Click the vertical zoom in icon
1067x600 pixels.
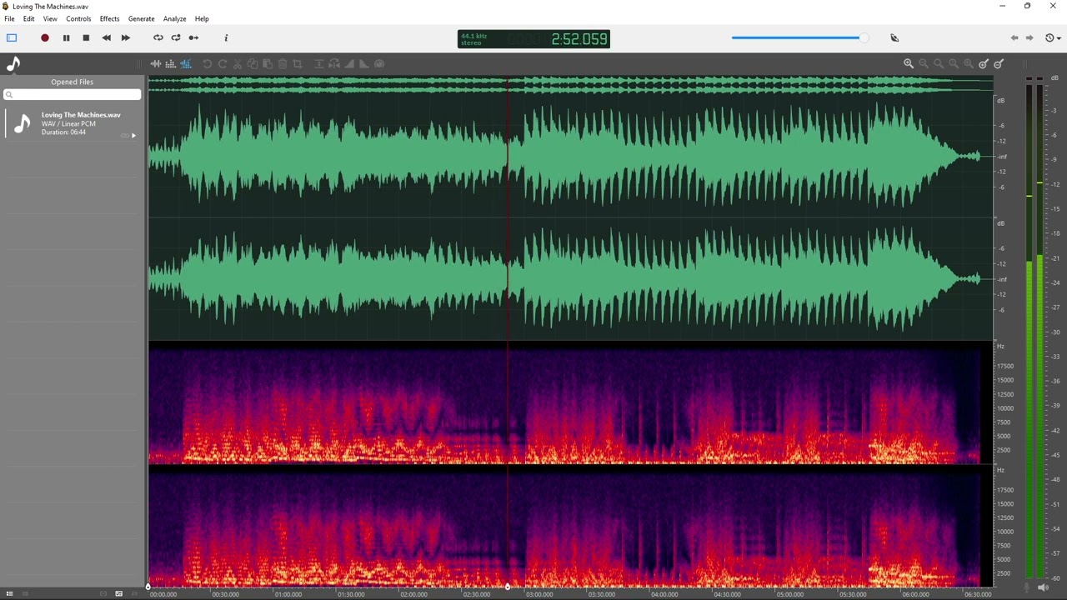point(984,63)
